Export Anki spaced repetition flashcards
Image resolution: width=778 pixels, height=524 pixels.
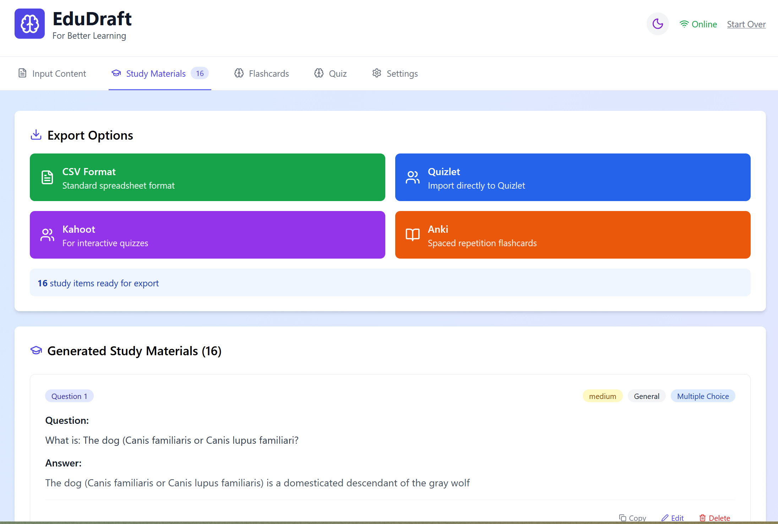(572, 235)
